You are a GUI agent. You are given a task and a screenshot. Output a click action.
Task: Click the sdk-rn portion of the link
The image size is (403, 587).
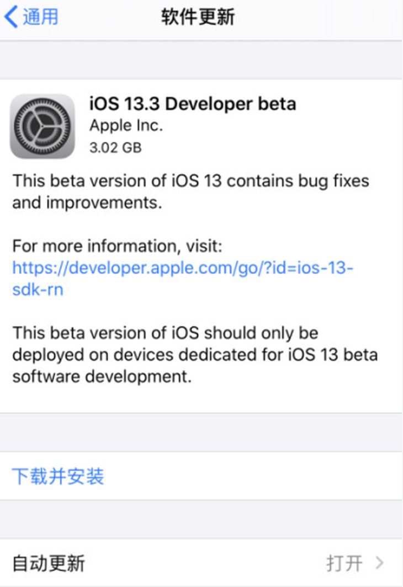38,290
